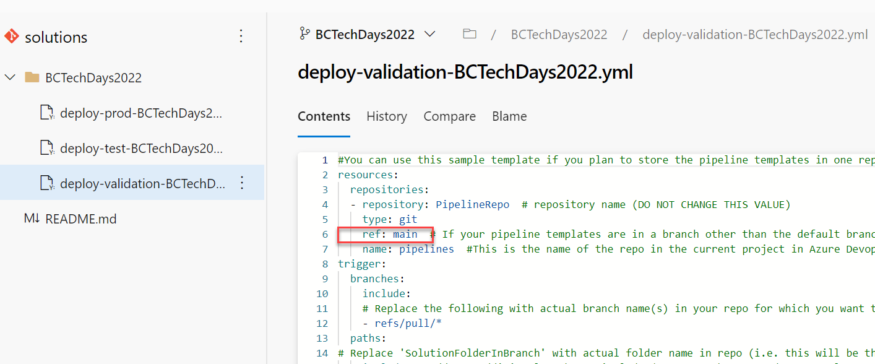Screen dimensions: 875x364
Task: Click deploy-validation-BCTechDays2022.yml in the breadcrumb
Action: tap(754, 34)
